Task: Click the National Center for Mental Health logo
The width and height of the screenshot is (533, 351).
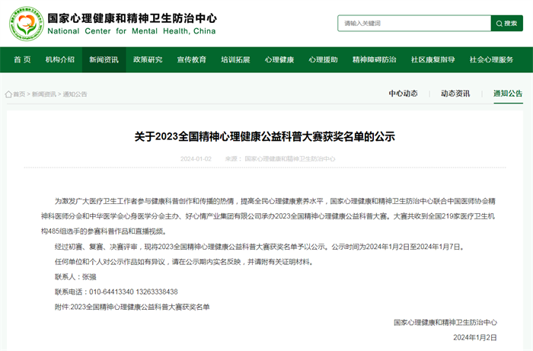Action: [25, 23]
